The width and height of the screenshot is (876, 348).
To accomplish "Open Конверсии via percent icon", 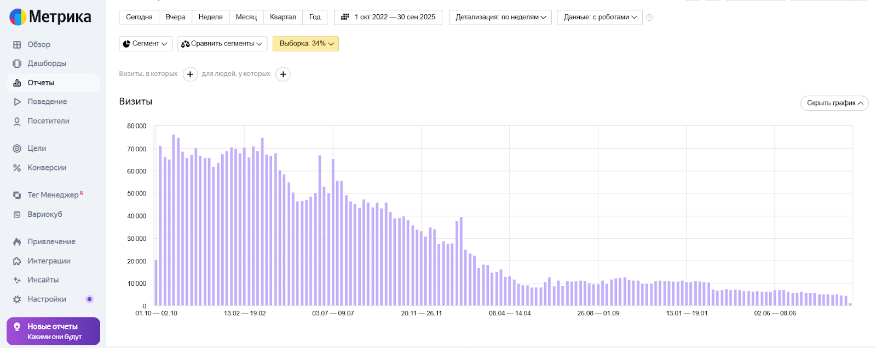I will point(17,168).
